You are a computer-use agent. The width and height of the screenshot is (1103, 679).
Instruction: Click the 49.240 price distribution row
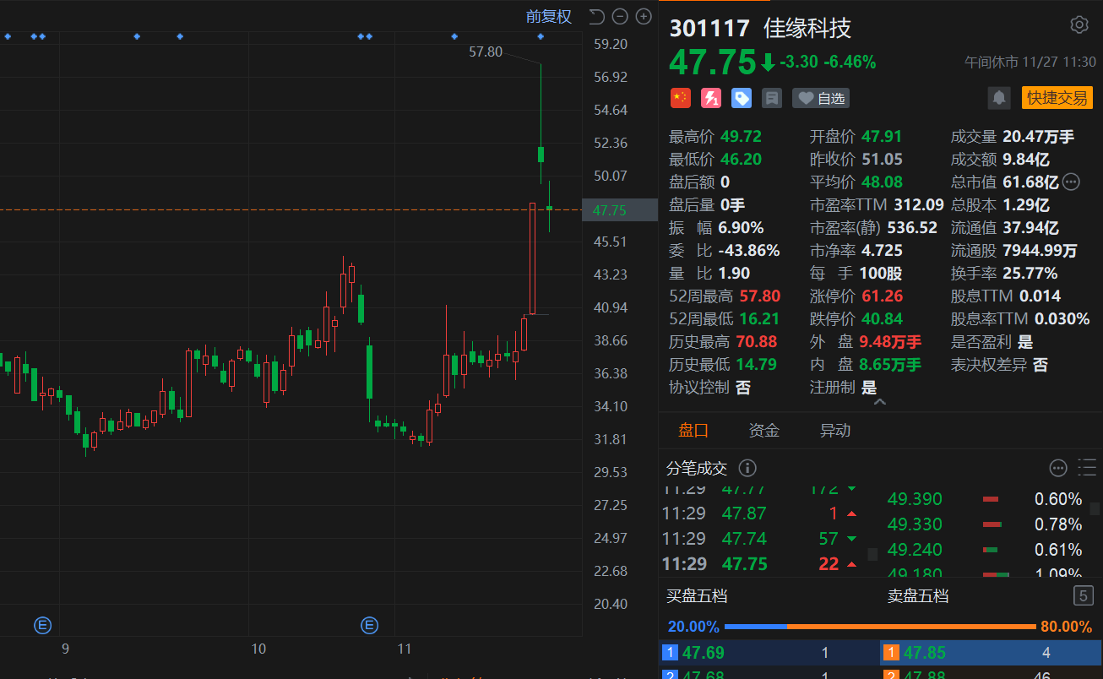point(985,550)
